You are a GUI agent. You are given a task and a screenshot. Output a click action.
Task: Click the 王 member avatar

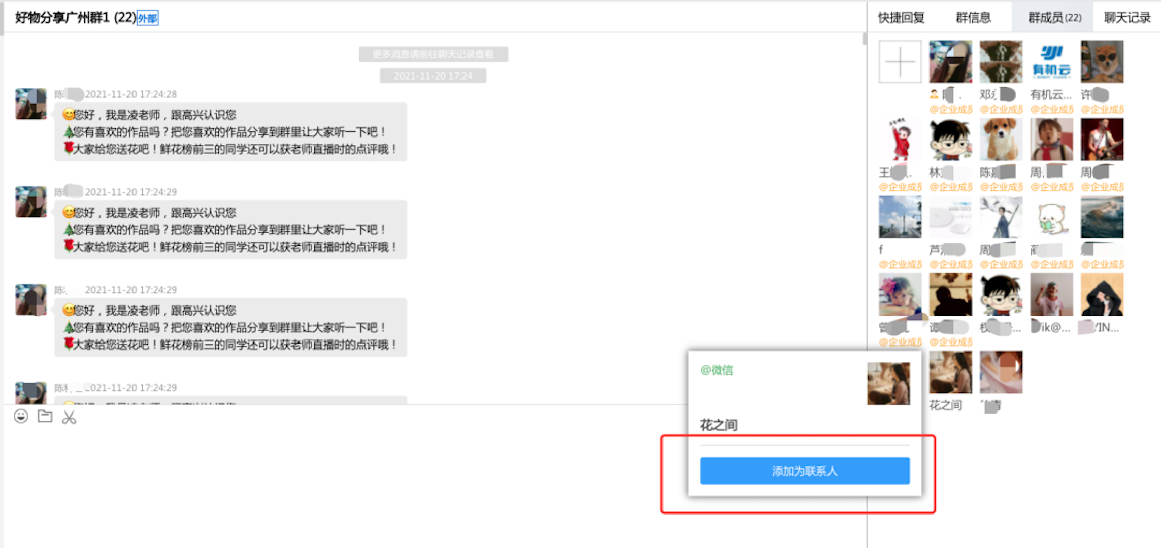click(x=900, y=139)
